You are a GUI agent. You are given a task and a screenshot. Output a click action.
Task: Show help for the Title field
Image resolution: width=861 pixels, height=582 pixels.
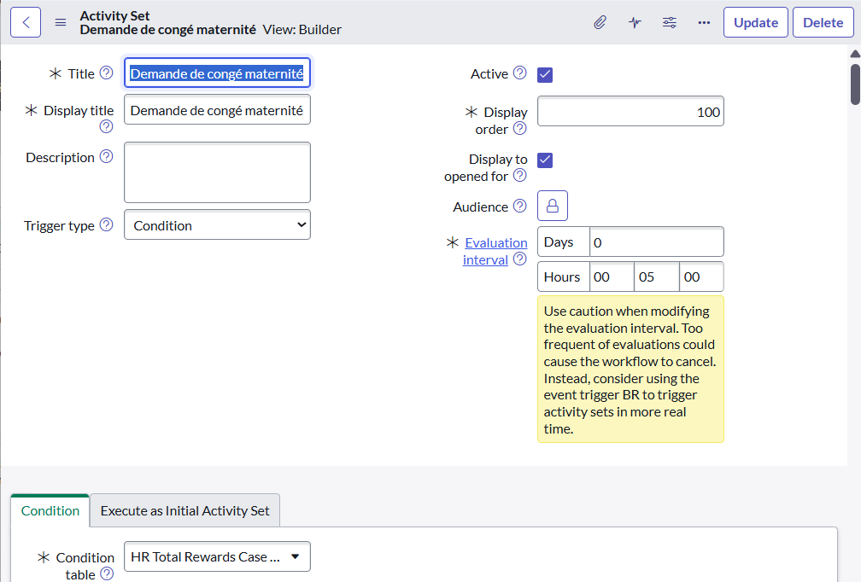tap(107, 73)
